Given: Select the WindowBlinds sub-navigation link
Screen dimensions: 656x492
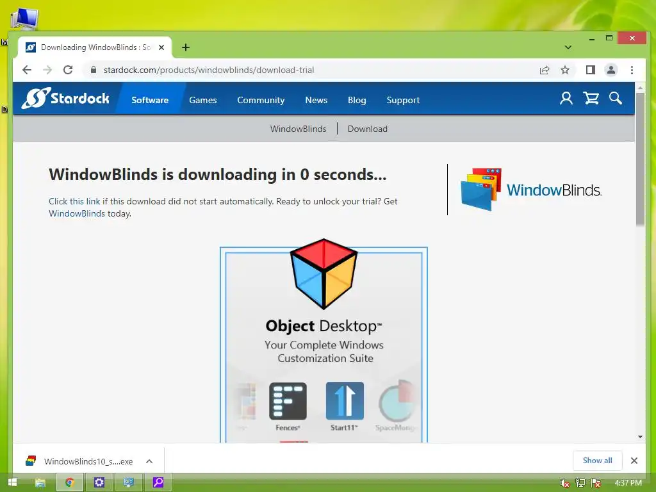Looking at the screenshot, I should click(x=299, y=129).
